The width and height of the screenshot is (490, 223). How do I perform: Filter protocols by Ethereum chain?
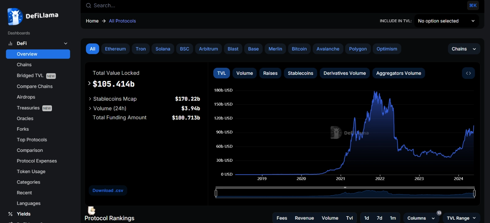click(x=115, y=49)
